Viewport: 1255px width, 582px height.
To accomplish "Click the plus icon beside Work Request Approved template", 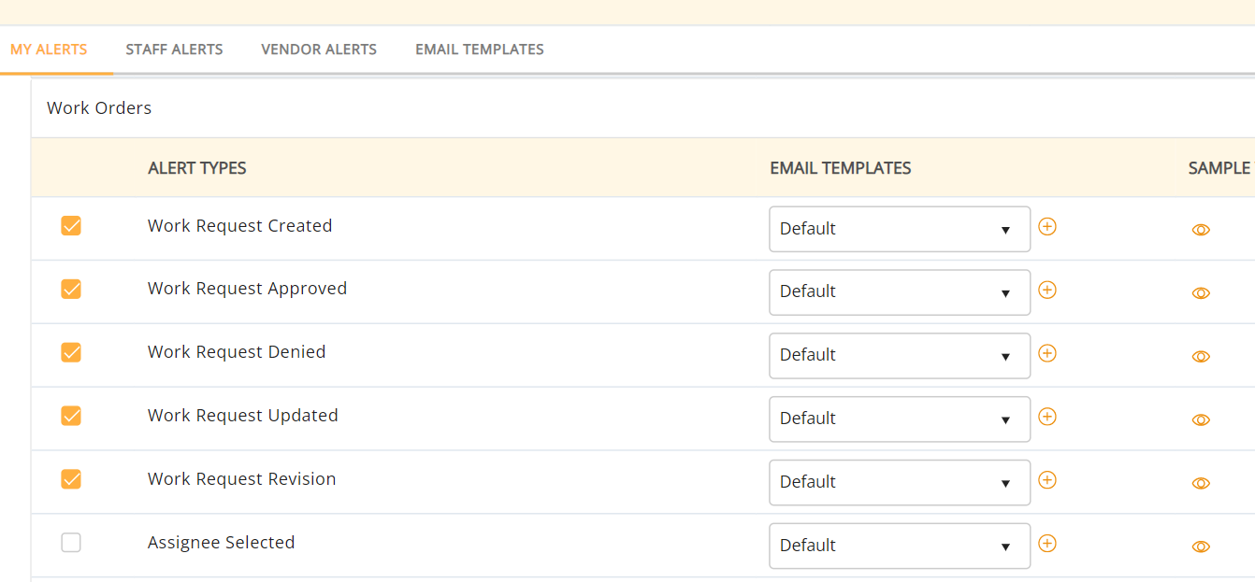I will [x=1047, y=290].
